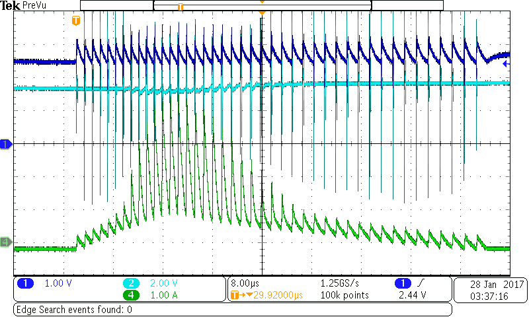529x317 pixels.
Task: Click the time 03:37:16
Action: coord(489,296)
